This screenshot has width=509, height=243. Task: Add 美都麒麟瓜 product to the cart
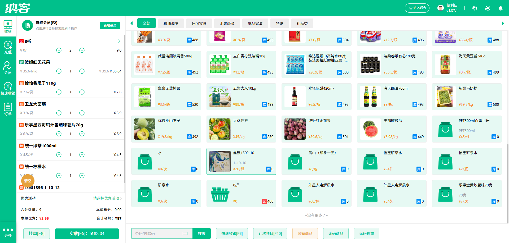point(392,129)
